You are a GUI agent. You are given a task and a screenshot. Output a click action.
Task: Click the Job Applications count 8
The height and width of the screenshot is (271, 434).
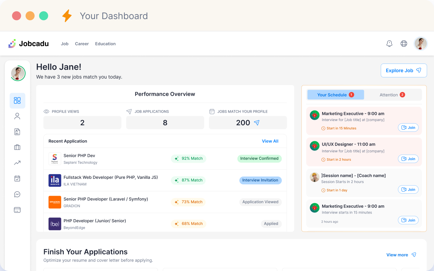click(x=165, y=123)
